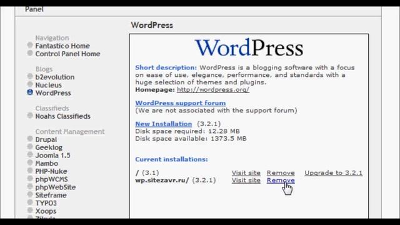Click the bullet icon next to Noahs Classifieds
Viewport: 400px width, 225px height.
click(x=30, y=116)
